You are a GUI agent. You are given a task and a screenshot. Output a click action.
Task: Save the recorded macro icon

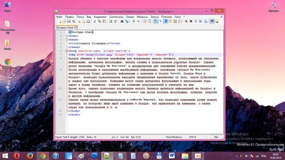205,21
